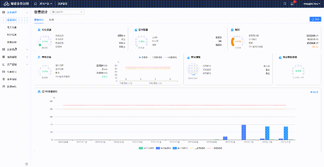Click the blue 导出 export button
Screen dimensions: 324x167
315,19
